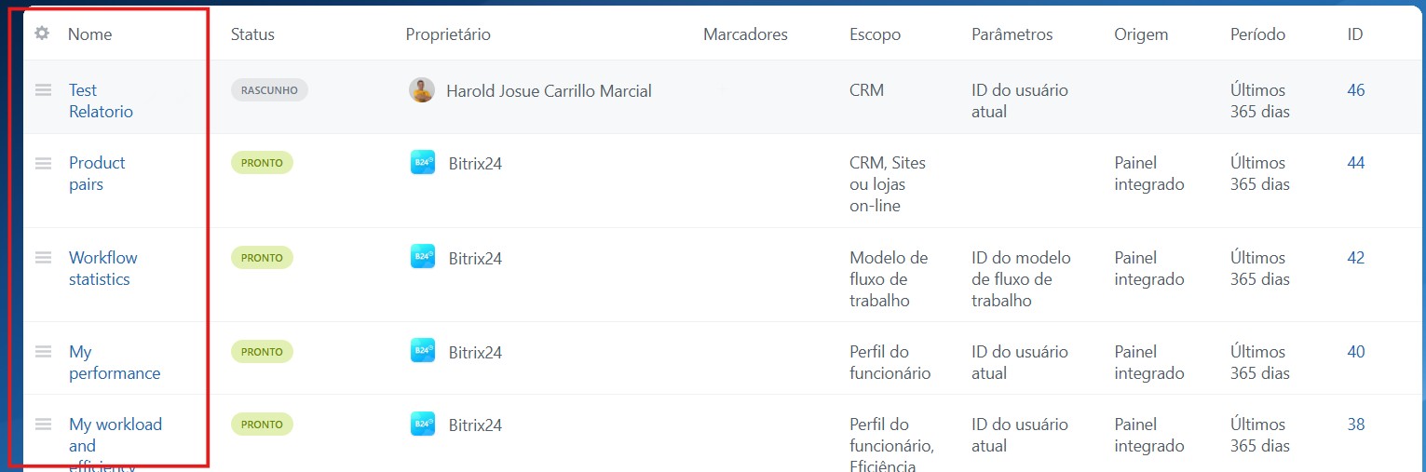Screen dimensions: 1426x472
Task: Sort by the Nome column header
Action: tap(89, 34)
